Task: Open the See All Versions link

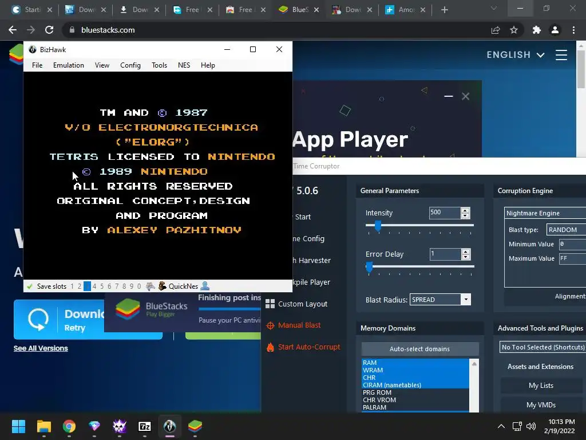Action: pyautogui.click(x=41, y=348)
